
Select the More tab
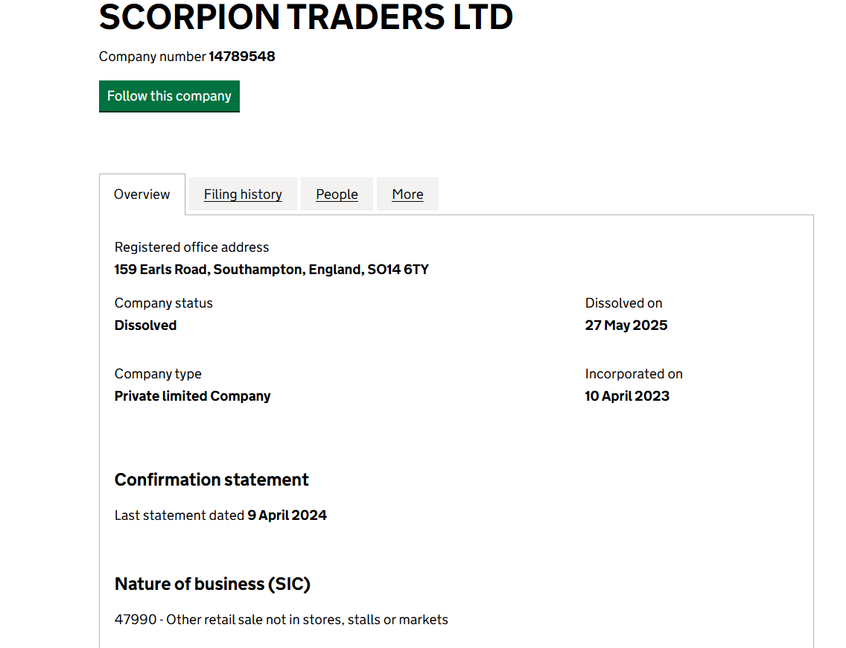pyautogui.click(x=407, y=194)
